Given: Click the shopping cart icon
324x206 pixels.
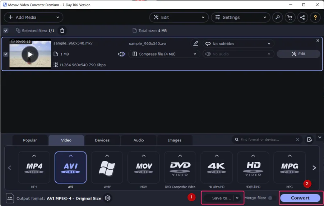Looking at the screenshot, I should tap(290, 17).
